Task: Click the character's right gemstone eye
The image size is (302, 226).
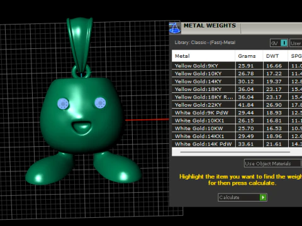Action: pyautogui.click(x=100, y=103)
